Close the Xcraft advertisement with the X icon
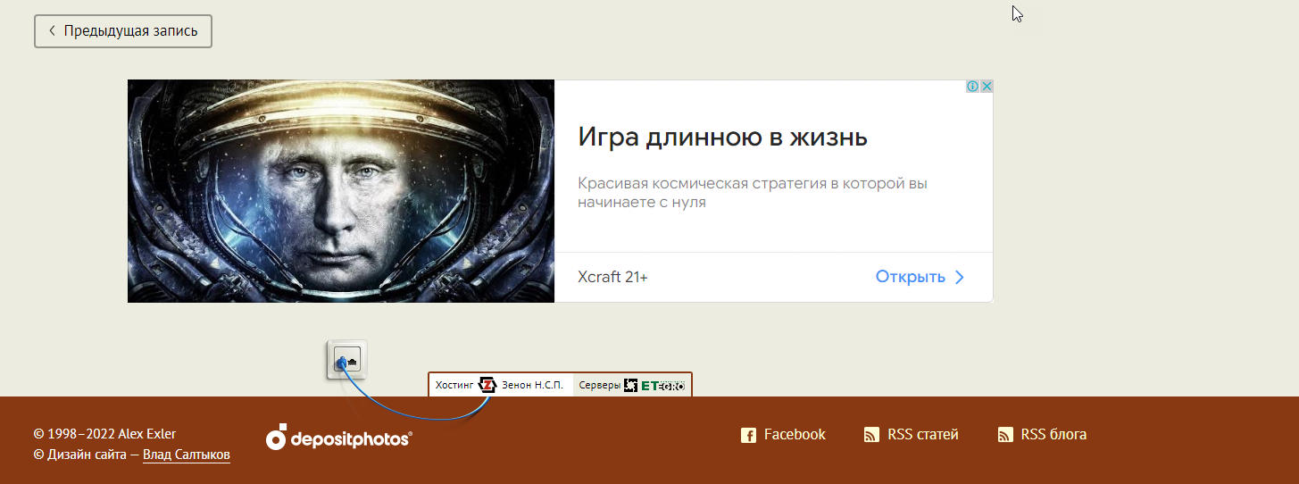This screenshot has width=1299, height=484. 987,87
